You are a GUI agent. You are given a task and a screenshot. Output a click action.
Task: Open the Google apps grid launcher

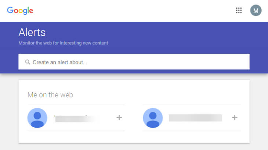pos(239,10)
